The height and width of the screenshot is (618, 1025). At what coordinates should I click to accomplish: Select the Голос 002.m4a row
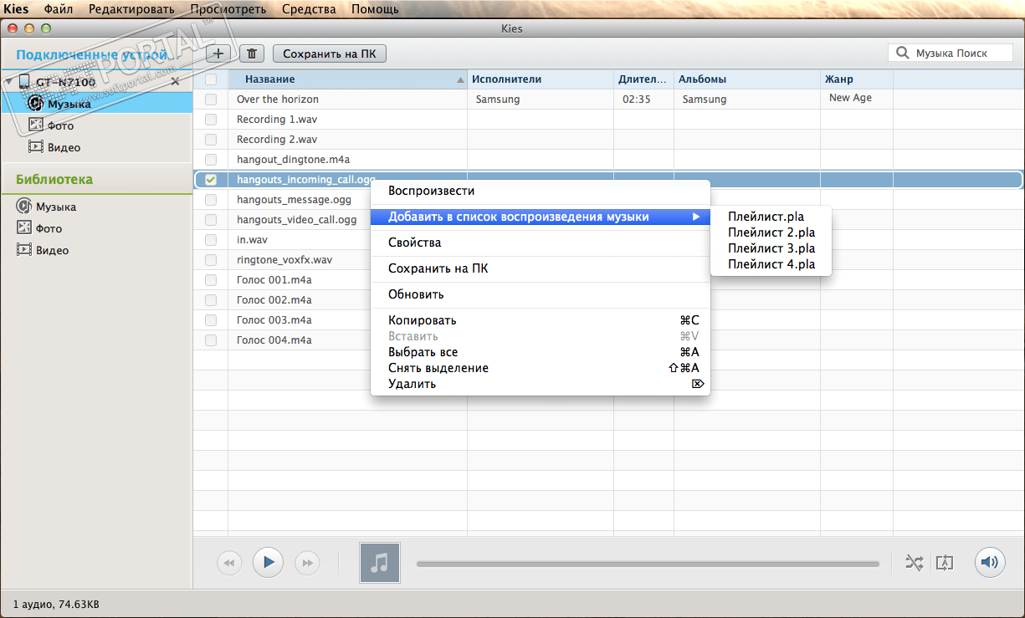[x=608, y=300]
